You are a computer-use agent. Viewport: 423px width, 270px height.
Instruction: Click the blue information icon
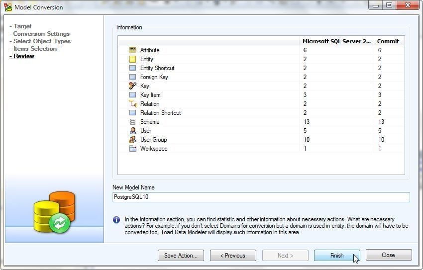coord(116,220)
